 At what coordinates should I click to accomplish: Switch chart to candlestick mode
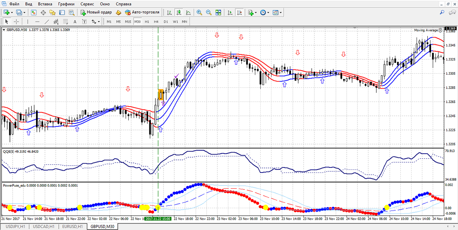[179, 12]
